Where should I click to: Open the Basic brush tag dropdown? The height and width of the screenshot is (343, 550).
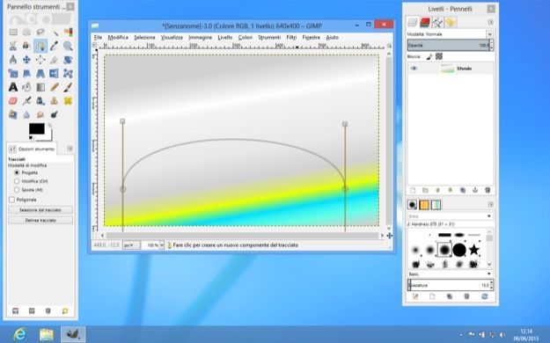tap(450, 274)
